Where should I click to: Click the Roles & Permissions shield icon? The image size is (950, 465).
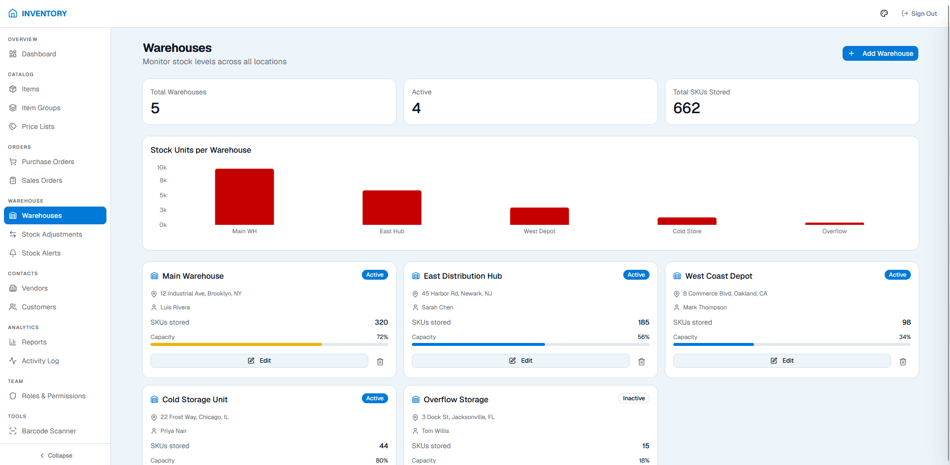(x=13, y=396)
